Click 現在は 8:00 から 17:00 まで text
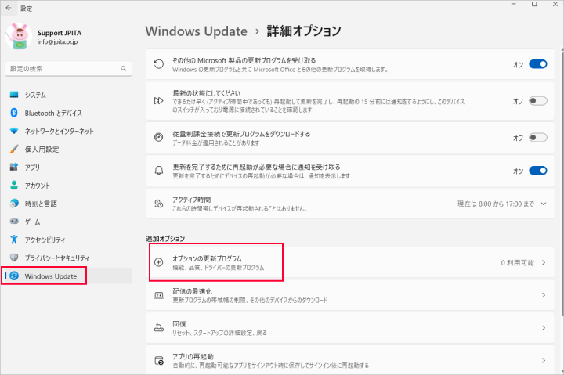Image resolution: width=564 pixels, height=375 pixels. pos(495,204)
